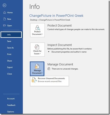Open Word Options

10,112
